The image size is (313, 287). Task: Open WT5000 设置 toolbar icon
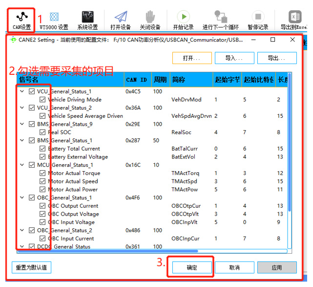click(54, 17)
